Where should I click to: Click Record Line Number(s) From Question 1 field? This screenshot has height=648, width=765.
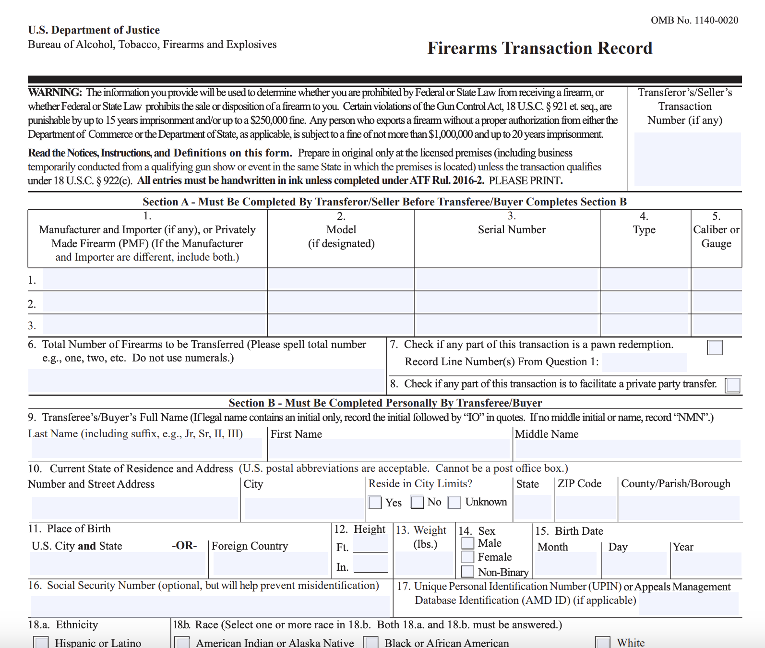[x=645, y=362]
